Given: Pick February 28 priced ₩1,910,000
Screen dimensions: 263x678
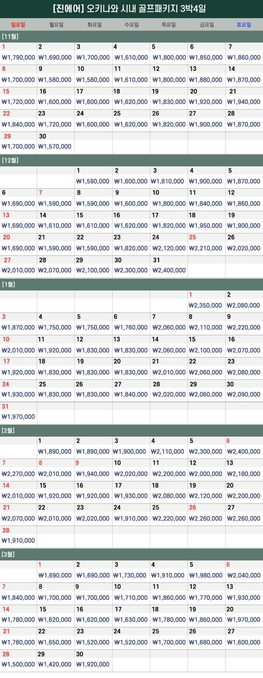Looking at the screenshot, I should point(18,536).
